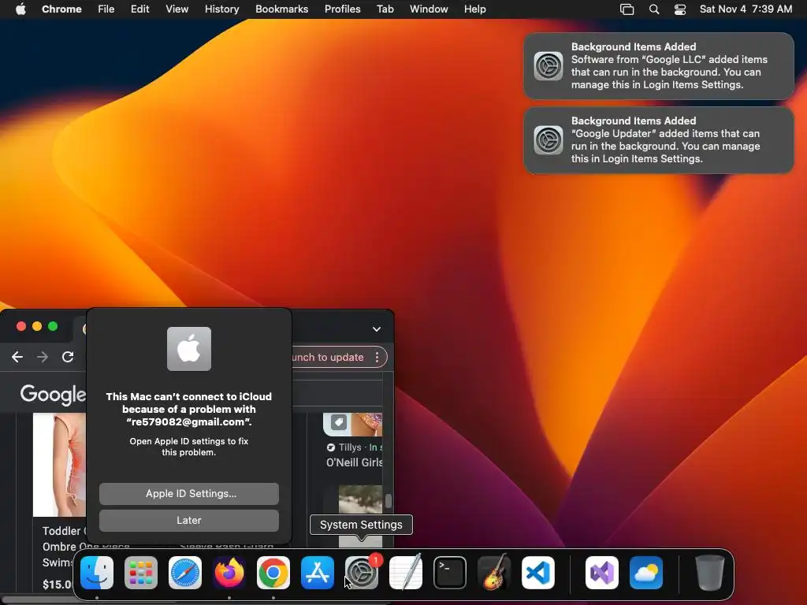The height and width of the screenshot is (605, 807).
Task: Open Finder from the dock
Action: pyautogui.click(x=97, y=573)
